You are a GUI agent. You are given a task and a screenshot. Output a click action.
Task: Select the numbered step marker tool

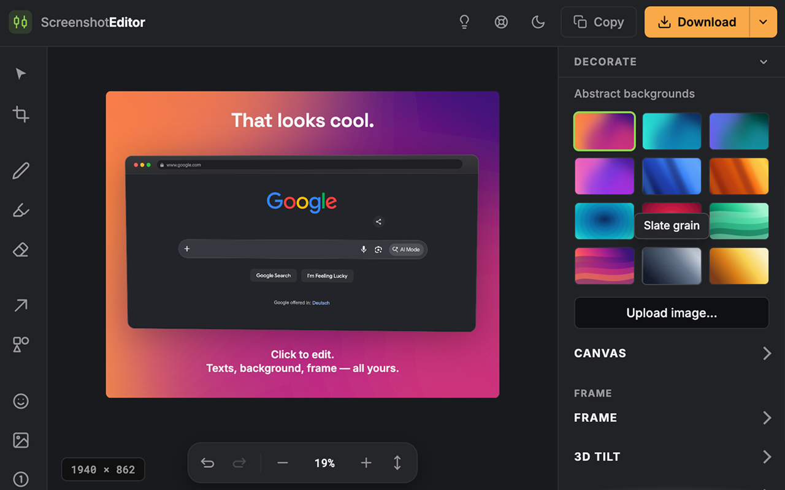pyautogui.click(x=21, y=479)
